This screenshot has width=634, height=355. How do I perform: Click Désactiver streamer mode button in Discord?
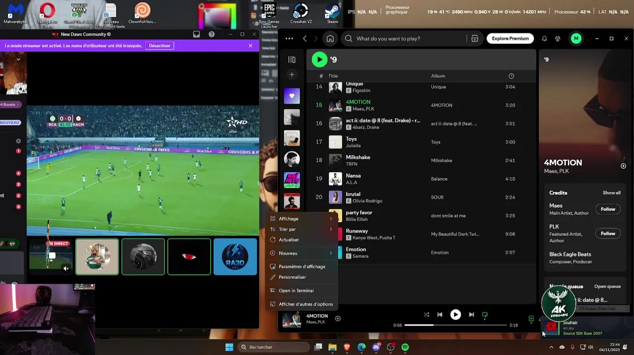pyautogui.click(x=160, y=46)
